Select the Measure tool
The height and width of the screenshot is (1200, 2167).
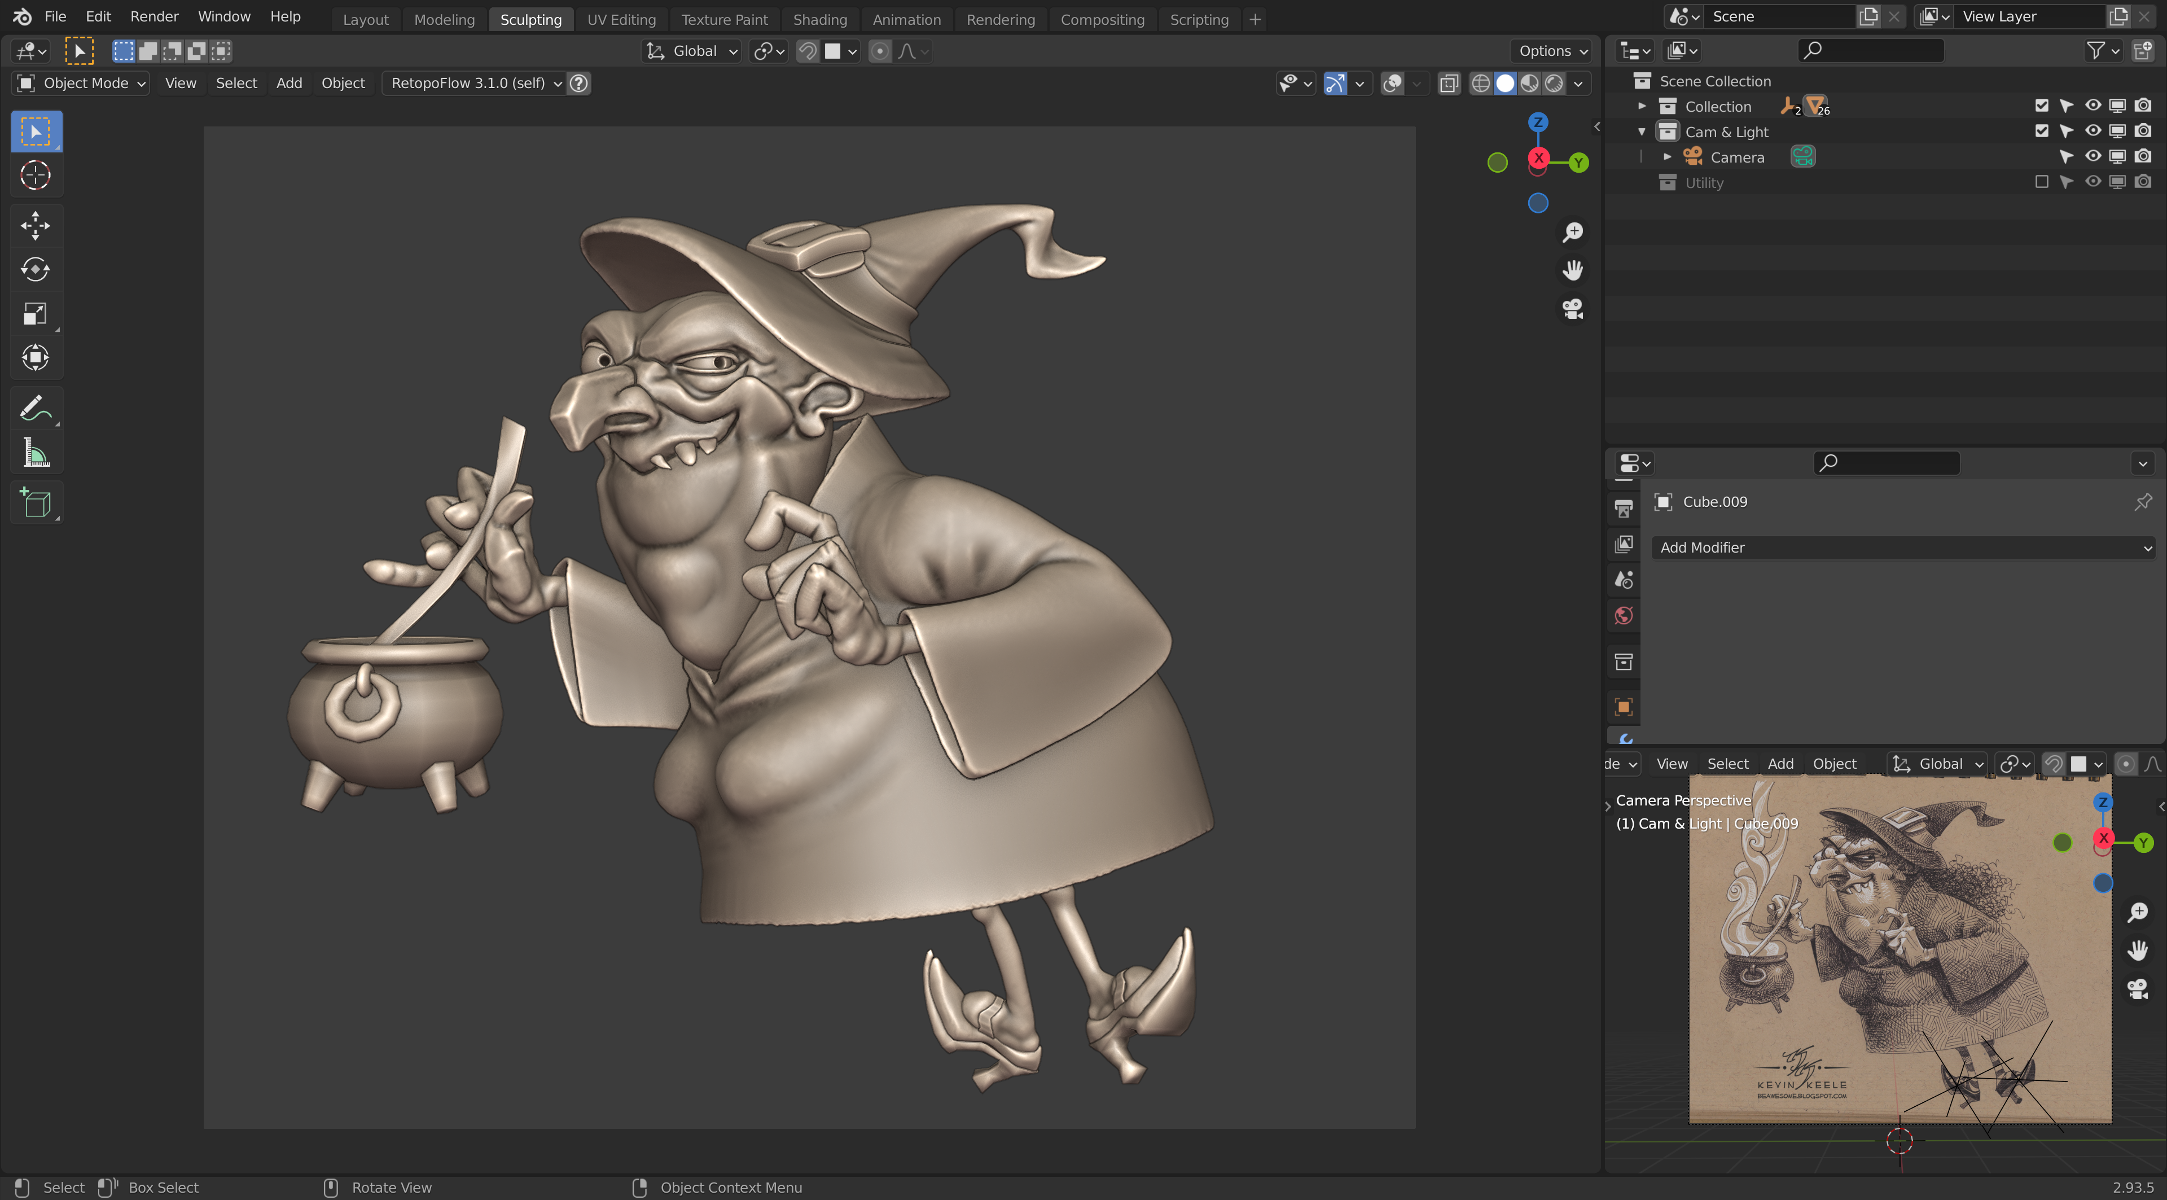click(x=36, y=454)
